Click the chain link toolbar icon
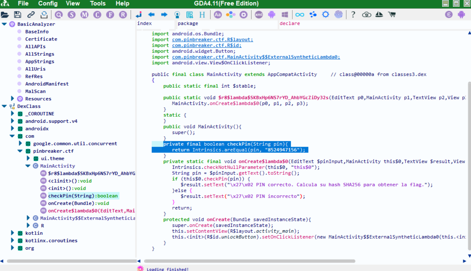471x271 pixels. (31, 15)
